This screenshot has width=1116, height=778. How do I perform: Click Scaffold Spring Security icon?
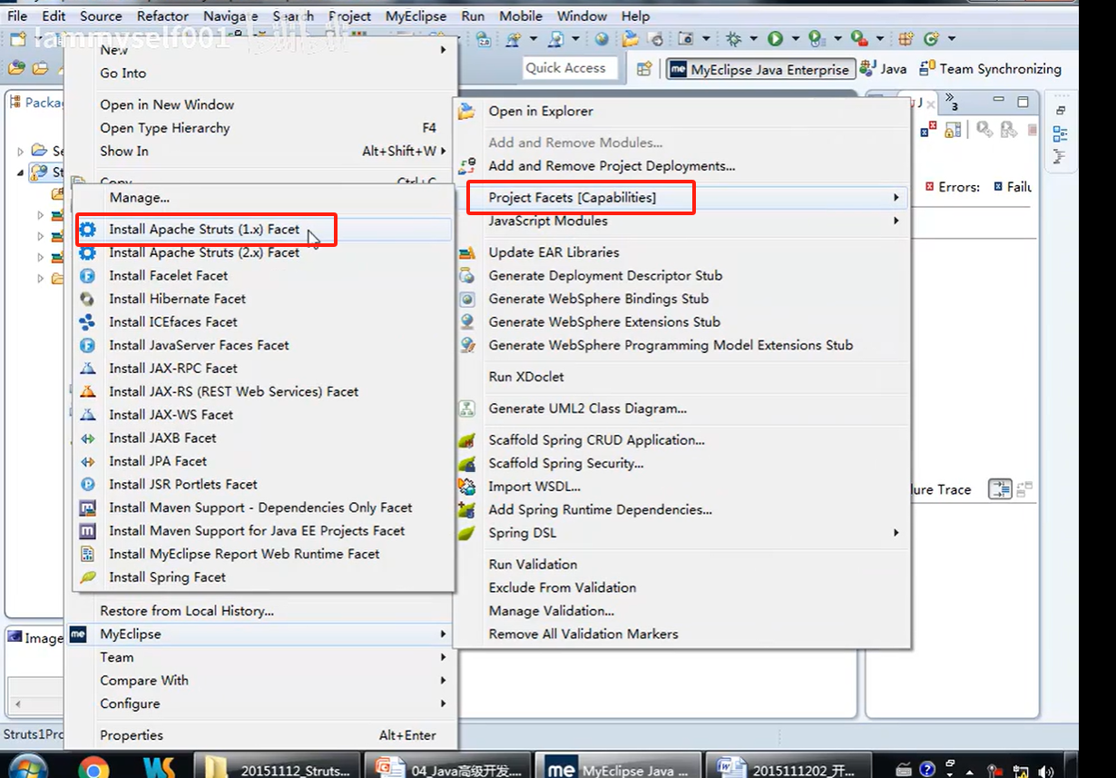(467, 463)
